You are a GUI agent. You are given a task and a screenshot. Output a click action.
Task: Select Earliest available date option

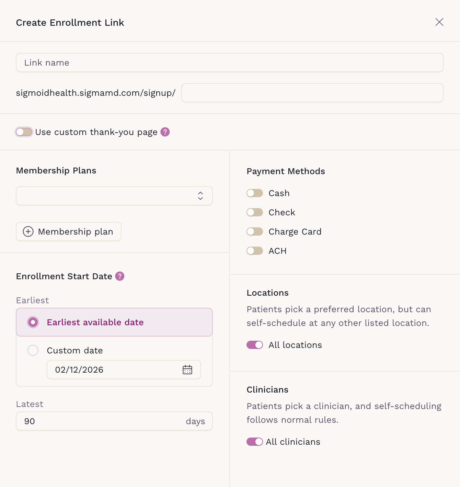(33, 322)
